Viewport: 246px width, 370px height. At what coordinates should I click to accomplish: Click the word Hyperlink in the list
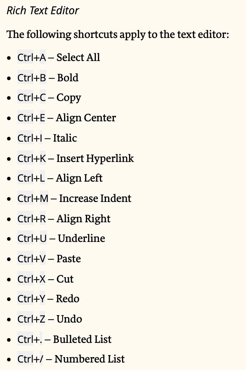click(x=110, y=158)
